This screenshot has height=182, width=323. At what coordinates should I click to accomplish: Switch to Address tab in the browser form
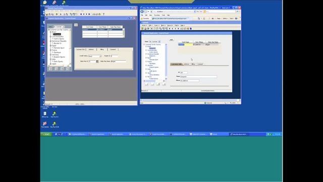[x=186, y=64]
